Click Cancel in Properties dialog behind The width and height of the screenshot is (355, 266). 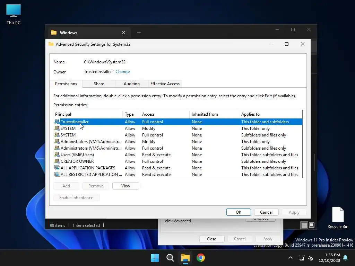tap(240, 239)
